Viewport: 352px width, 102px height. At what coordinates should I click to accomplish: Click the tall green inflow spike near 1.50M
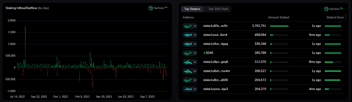25,47
